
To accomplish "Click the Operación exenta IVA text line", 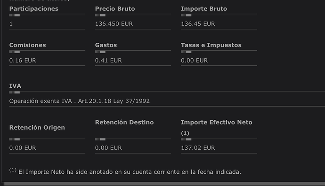I will 80,101.
